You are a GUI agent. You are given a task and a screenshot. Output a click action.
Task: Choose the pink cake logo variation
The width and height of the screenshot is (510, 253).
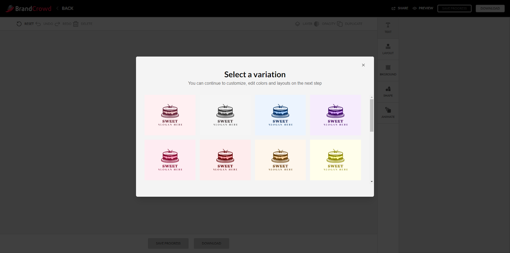(170, 115)
